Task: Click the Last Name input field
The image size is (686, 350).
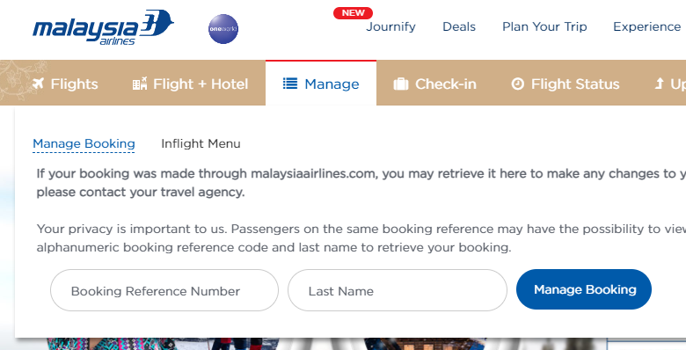Action: pyautogui.click(x=398, y=290)
